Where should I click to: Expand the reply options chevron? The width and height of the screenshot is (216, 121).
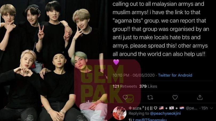coord(211,108)
